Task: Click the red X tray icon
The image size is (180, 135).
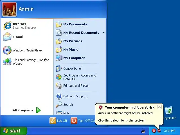Action: tap(154, 131)
